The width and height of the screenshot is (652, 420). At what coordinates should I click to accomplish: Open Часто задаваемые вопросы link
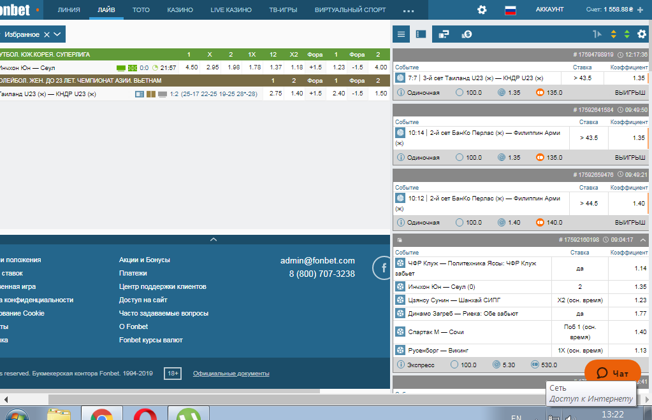coord(163,313)
